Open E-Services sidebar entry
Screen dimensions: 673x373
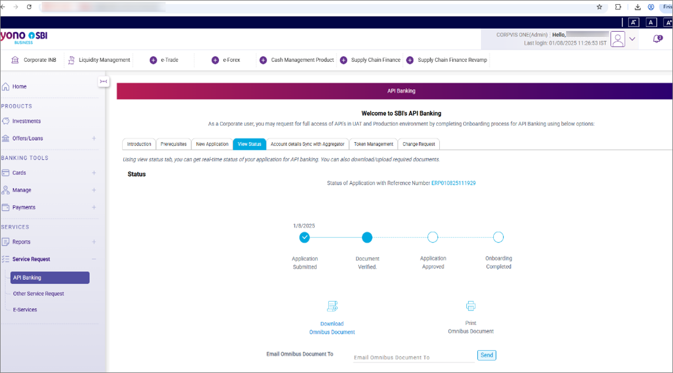point(25,310)
